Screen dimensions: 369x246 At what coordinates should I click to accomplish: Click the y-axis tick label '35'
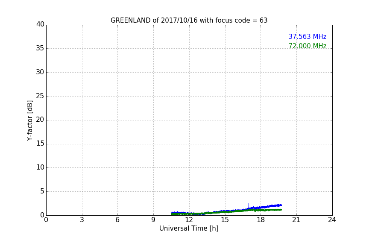pyautogui.click(x=40, y=48)
